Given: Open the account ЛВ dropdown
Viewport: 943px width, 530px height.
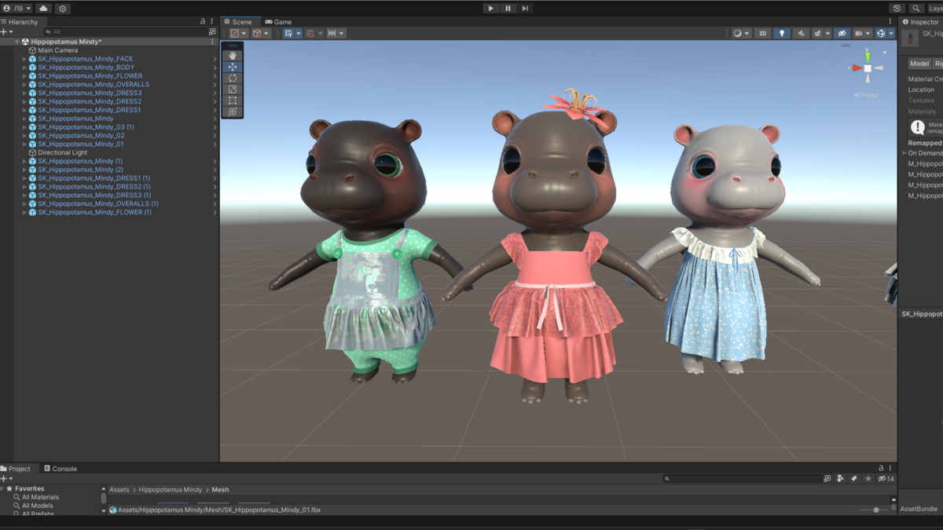Looking at the screenshot, I should (17, 9).
